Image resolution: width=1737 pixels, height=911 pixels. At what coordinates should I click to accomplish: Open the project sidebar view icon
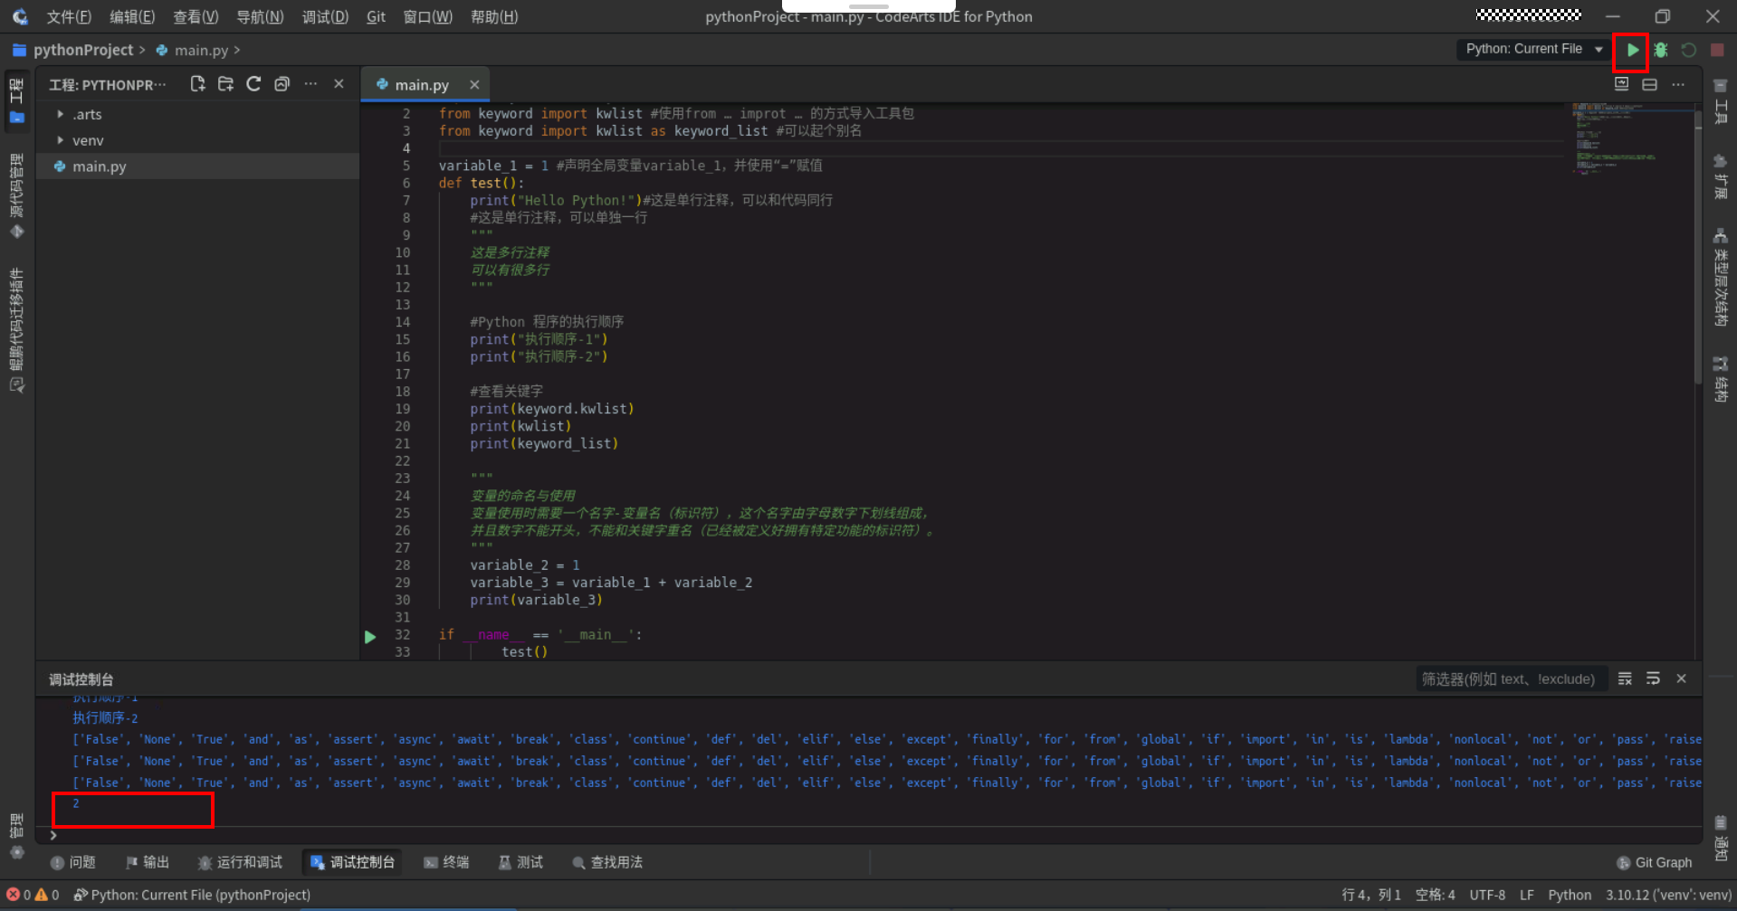(16, 100)
